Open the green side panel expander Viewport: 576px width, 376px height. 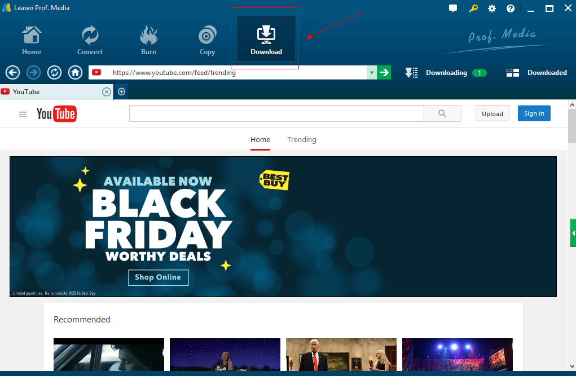[x=573, y=233]
